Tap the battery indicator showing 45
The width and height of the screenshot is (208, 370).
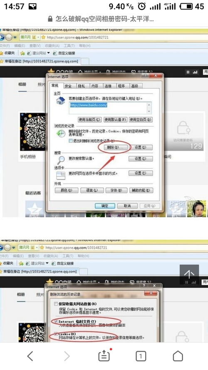click(x=192, y=6)
